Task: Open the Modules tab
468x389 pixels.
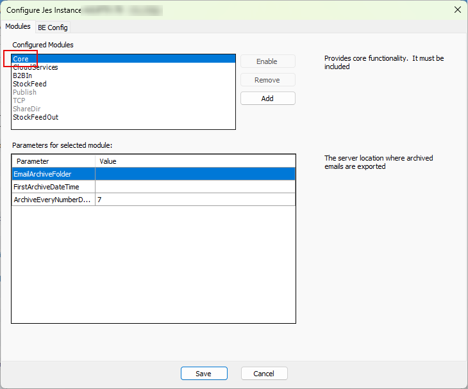Action: click(x=17, y=27)
